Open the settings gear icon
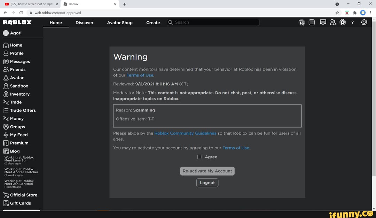 click(364, 22)
